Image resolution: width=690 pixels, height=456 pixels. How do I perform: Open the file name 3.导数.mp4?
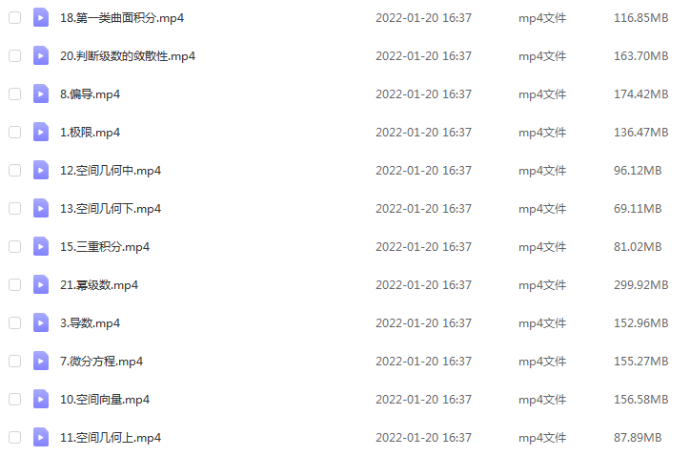[x=91, y=323]
